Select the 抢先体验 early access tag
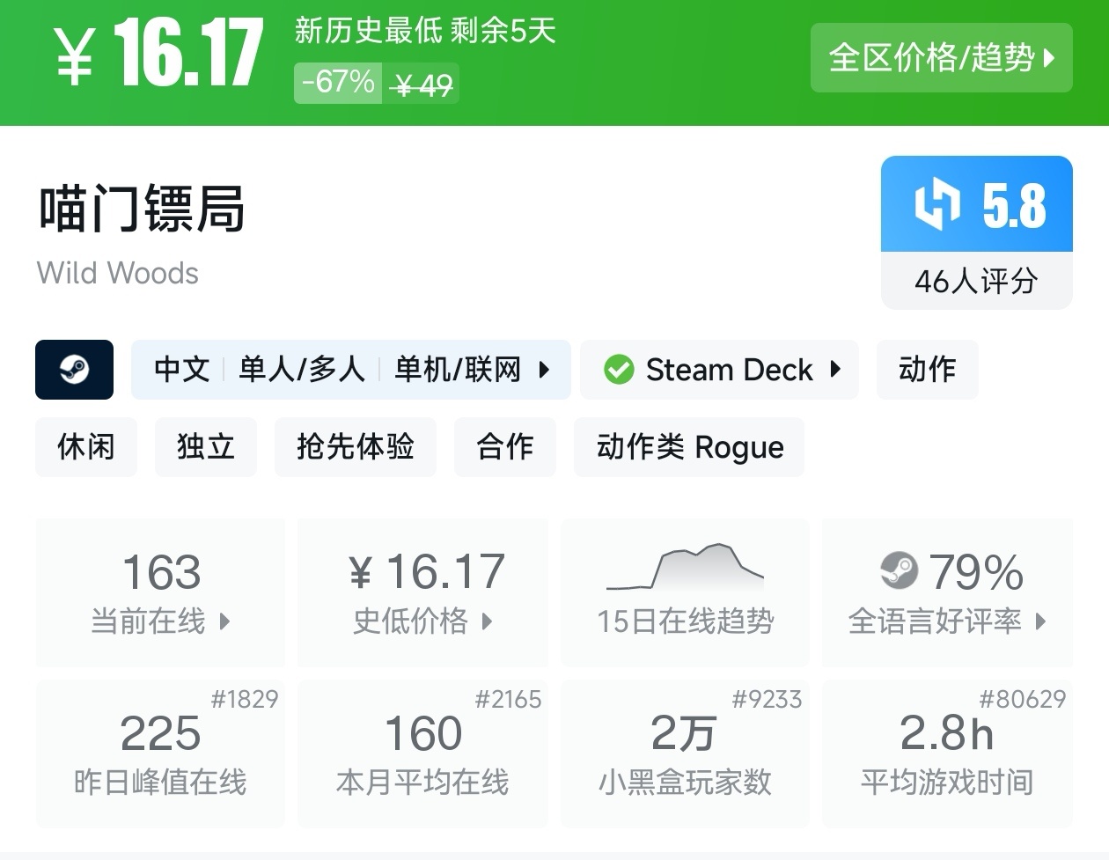1109x860 pixels. point(356,447)
